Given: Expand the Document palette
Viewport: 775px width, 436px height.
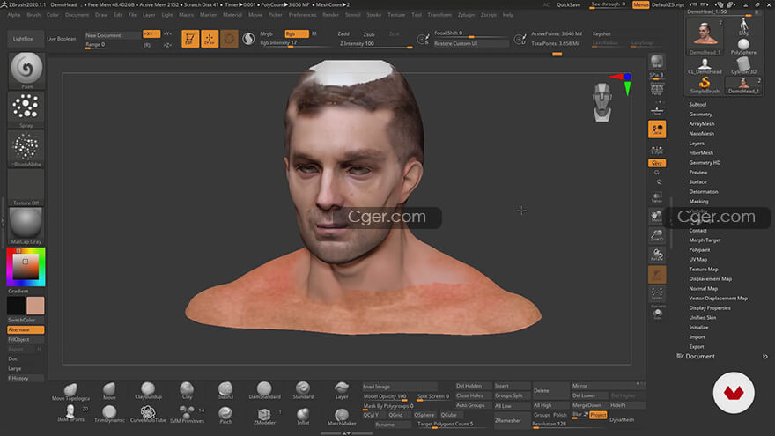Looking at the screenshot, I should (x=700, y=357).
